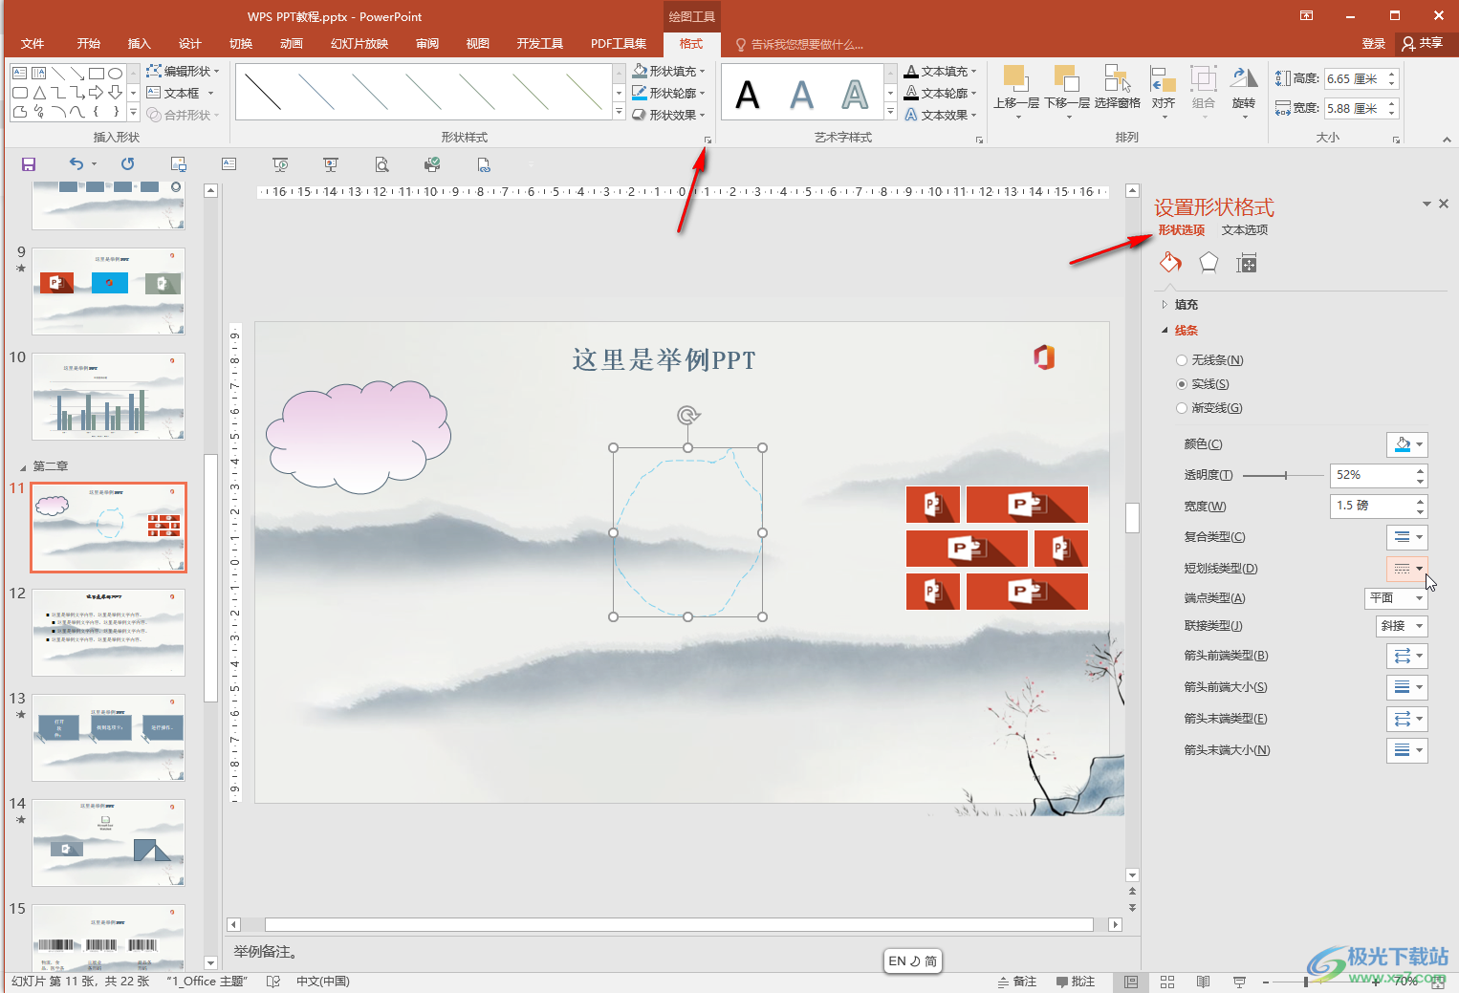1459x993 pixels.
Task: Click the Shape Fill (形状填充) button
Action: pos(669,72)
